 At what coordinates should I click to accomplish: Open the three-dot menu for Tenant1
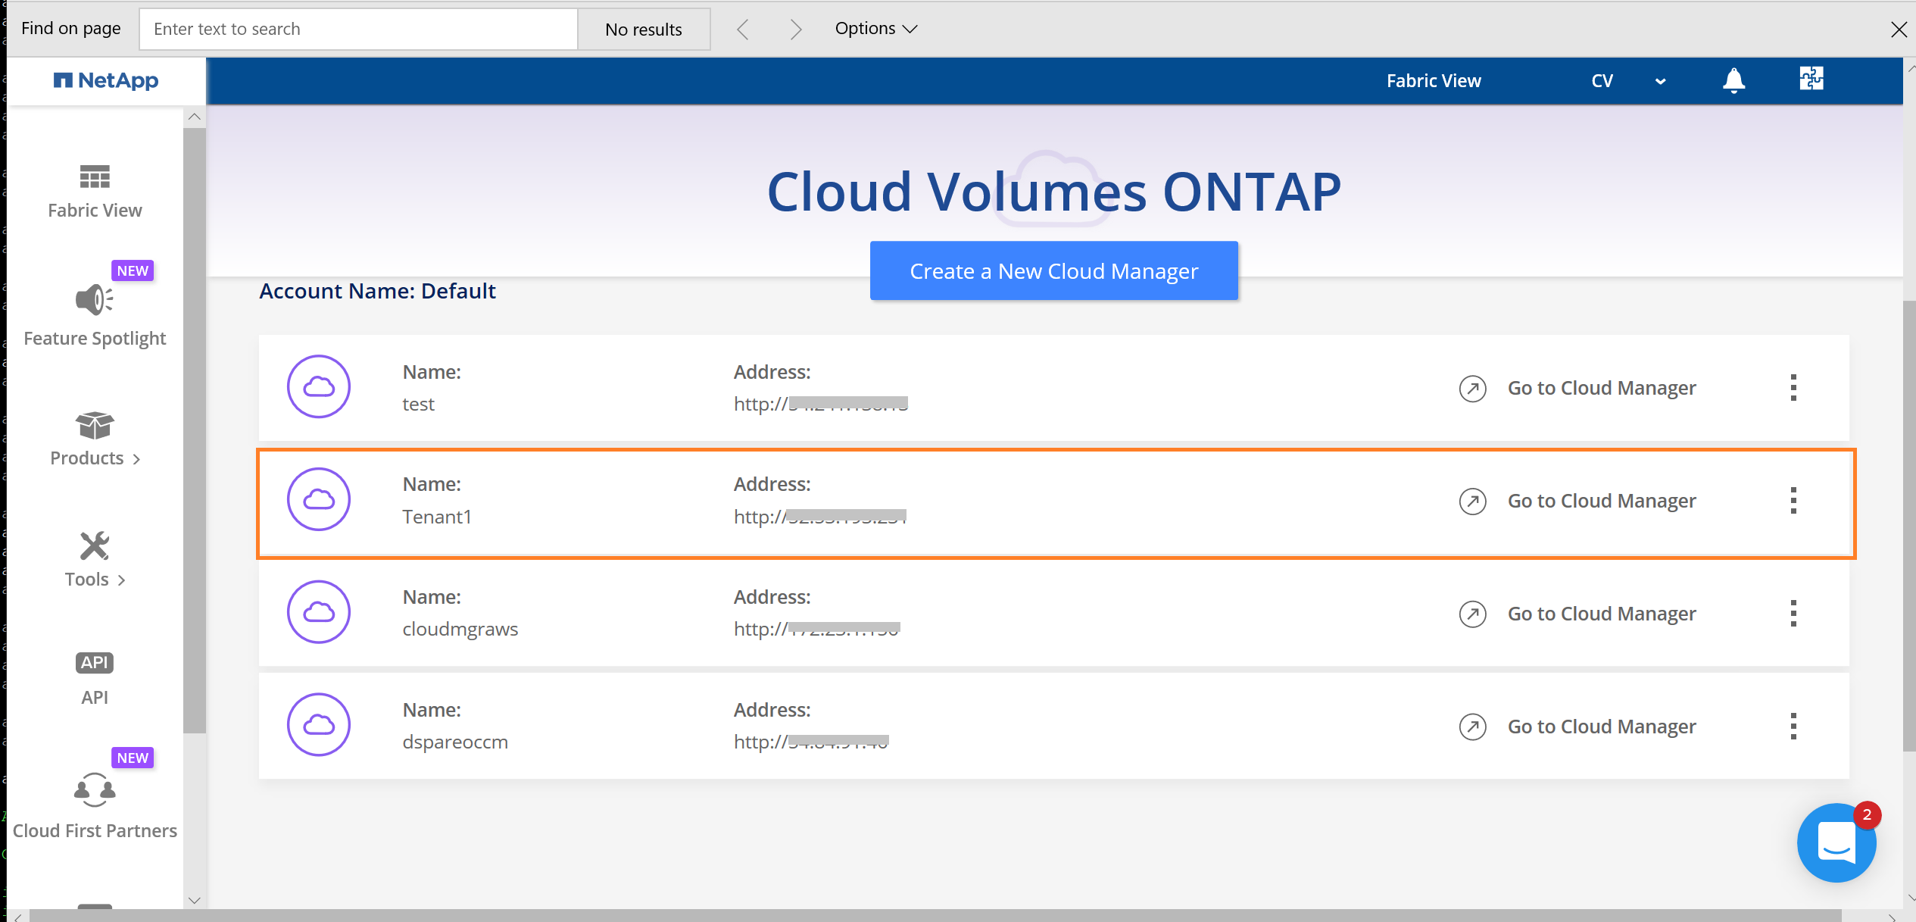tap(1794, 500)
